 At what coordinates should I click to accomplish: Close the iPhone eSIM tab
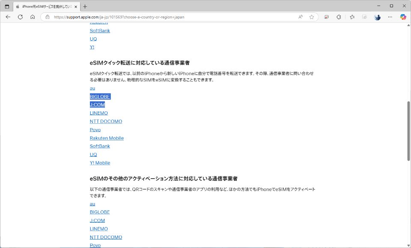tap(76, 7)
